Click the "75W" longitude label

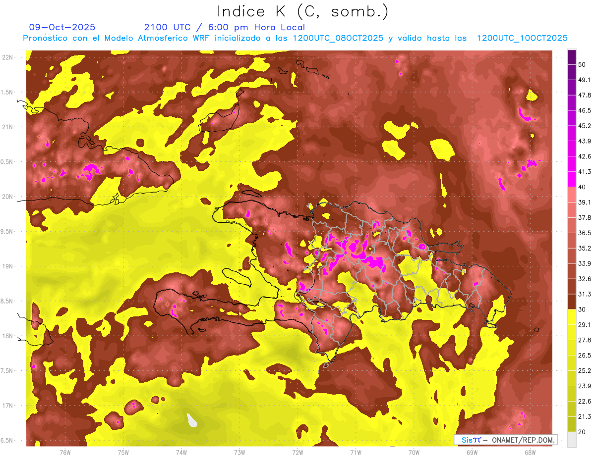pyautogui.click(x=123, y=453)
